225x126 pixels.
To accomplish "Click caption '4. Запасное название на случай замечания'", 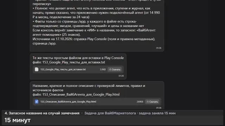I will pos(42,113).
